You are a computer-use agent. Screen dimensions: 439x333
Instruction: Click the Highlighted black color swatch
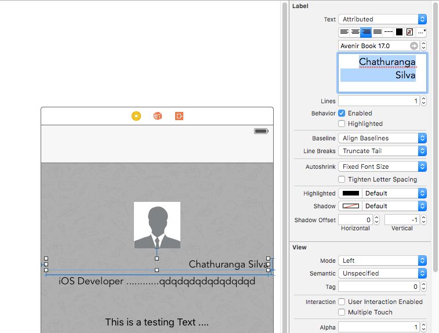coord(350,193)
